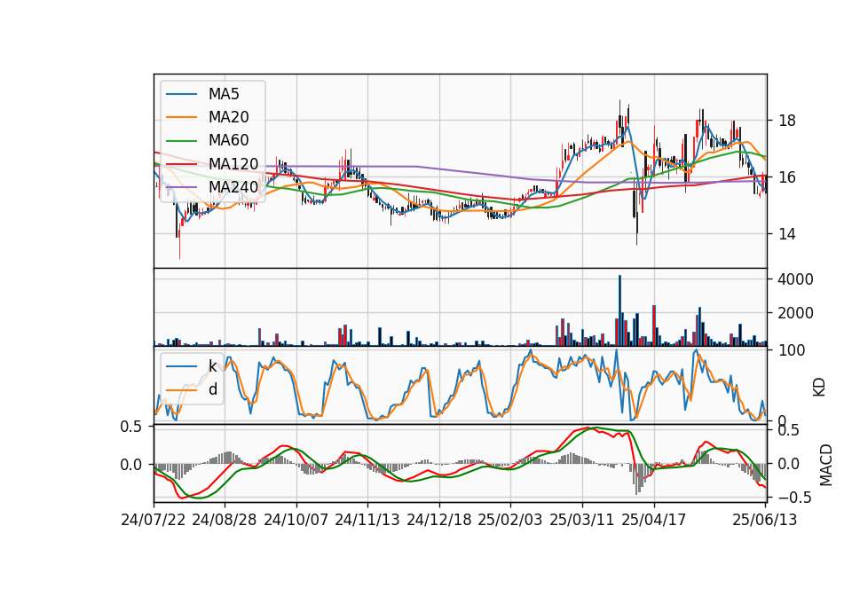Click the MA240 legend entry

pos(211,187)
